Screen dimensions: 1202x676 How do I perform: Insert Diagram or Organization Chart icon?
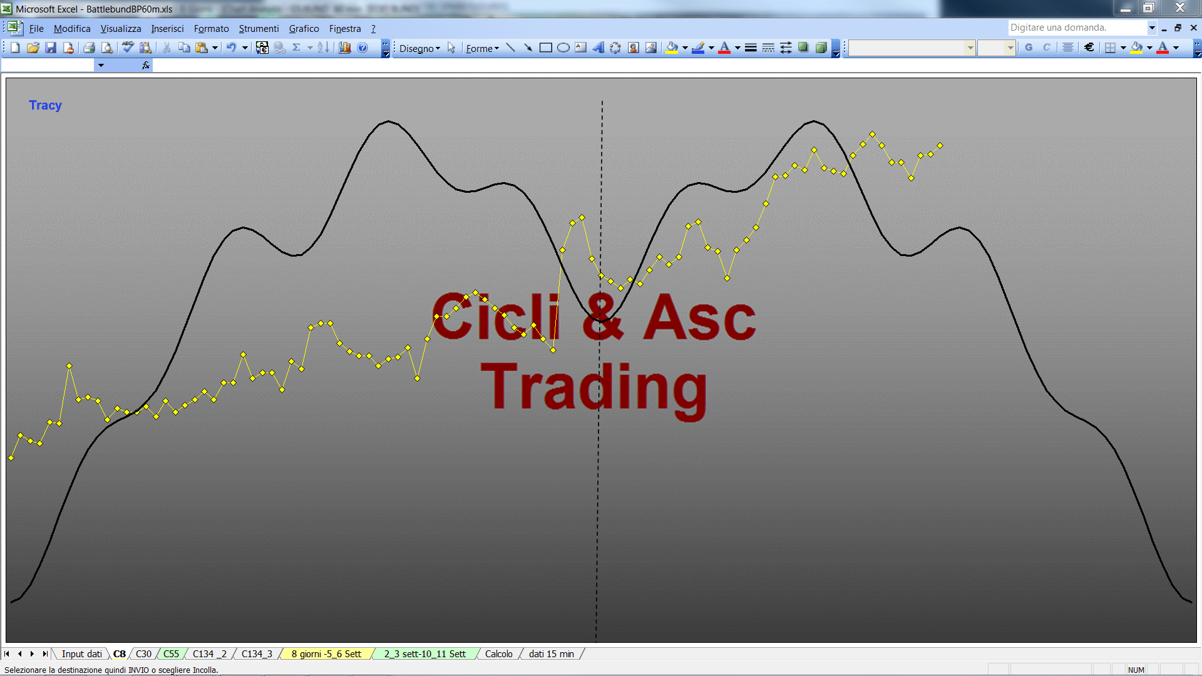(x=616, y=48)
